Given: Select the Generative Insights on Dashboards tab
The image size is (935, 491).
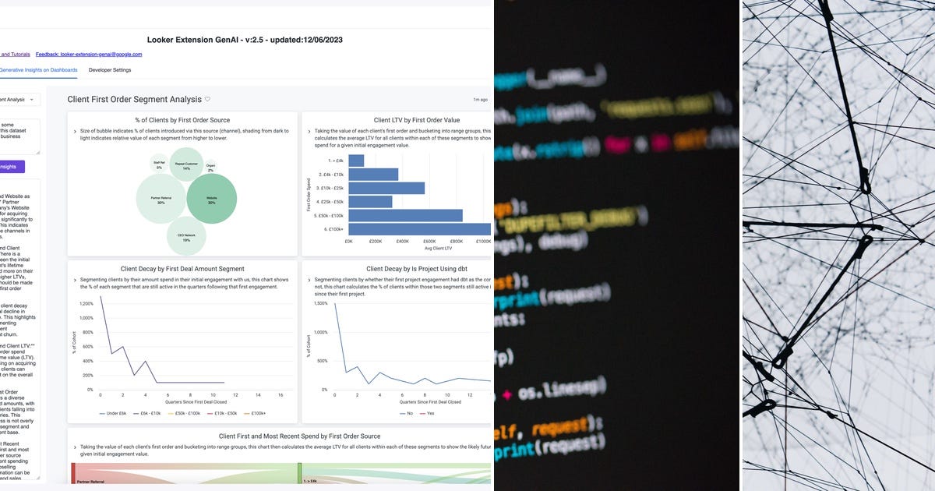Looking at the screenshot, I should click(38, 69).
